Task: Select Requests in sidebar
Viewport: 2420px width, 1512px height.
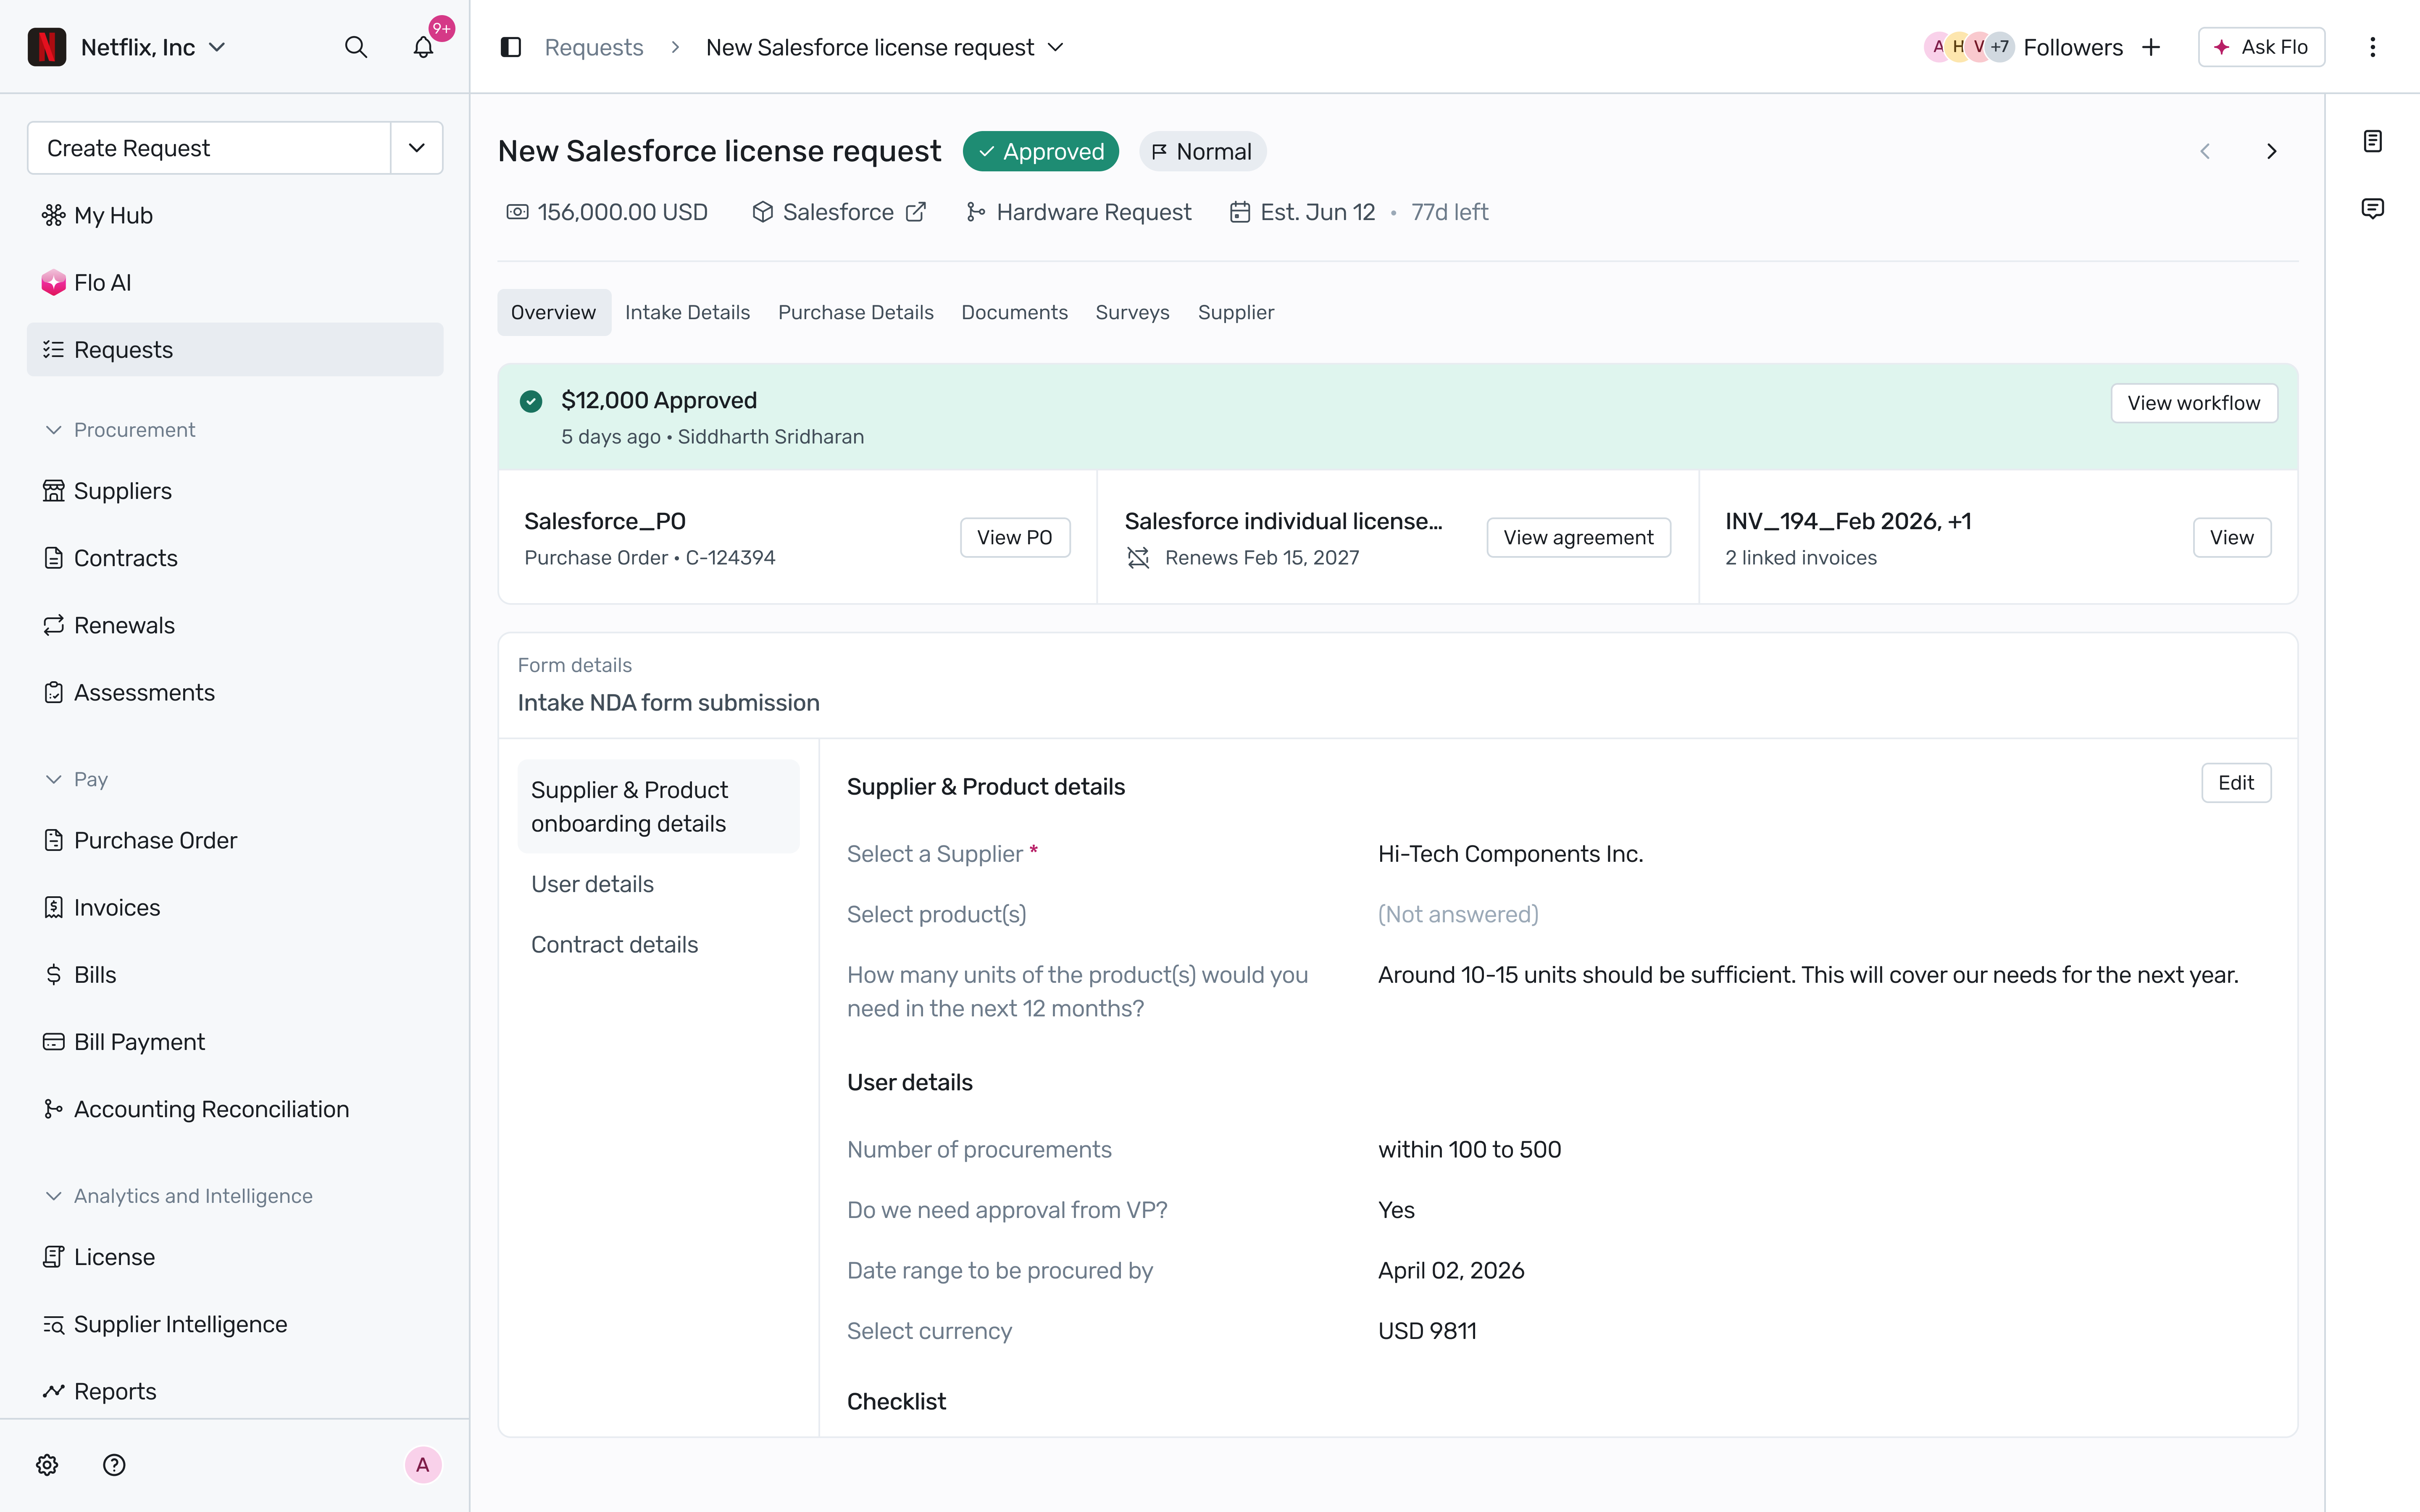Action: 235,350
